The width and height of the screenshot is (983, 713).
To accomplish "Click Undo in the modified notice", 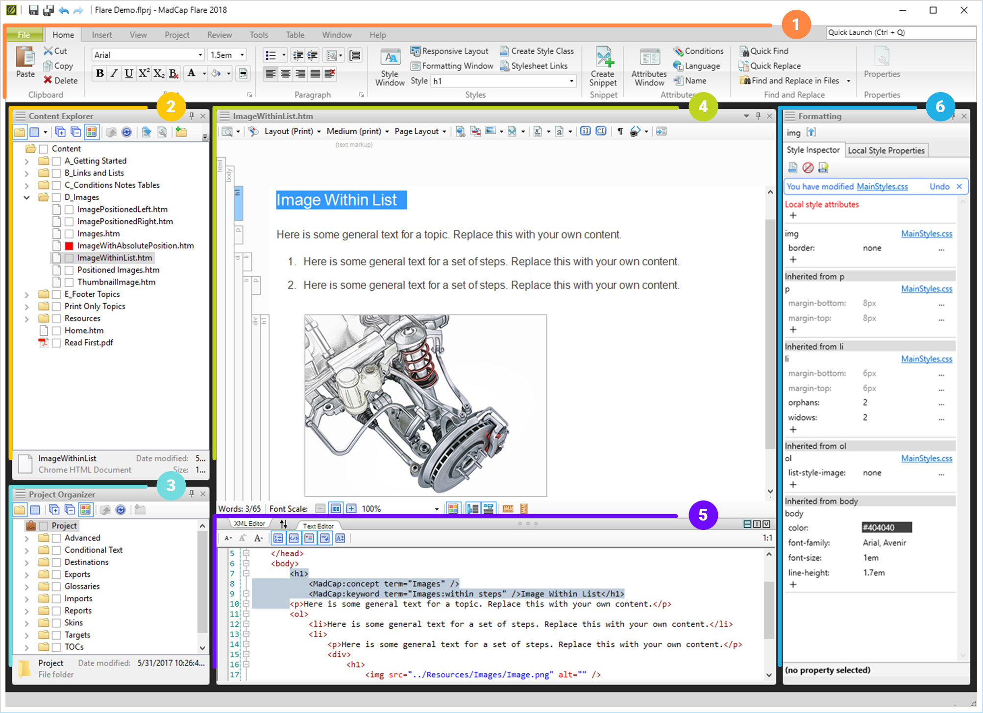I will point(939,187).
